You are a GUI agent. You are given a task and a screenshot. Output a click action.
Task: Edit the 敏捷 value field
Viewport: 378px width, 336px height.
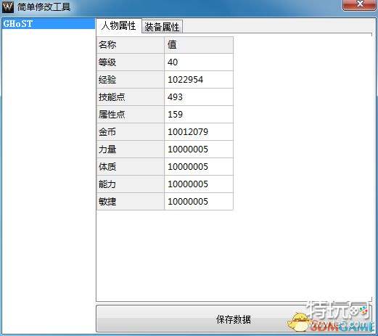[199, 202]
